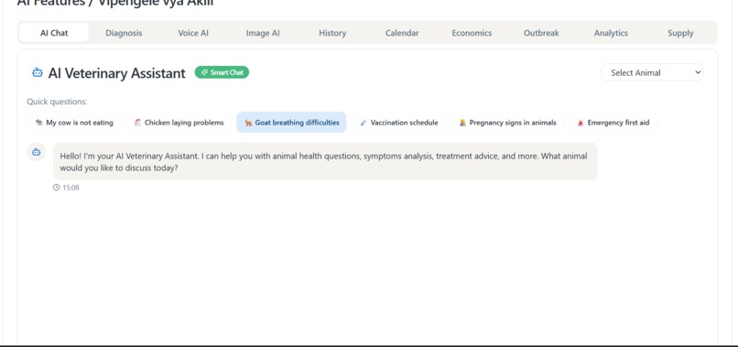Click the 15:08 message timestamp
The height and width of the screenshot is (347, 738).
tap(71, 188)
